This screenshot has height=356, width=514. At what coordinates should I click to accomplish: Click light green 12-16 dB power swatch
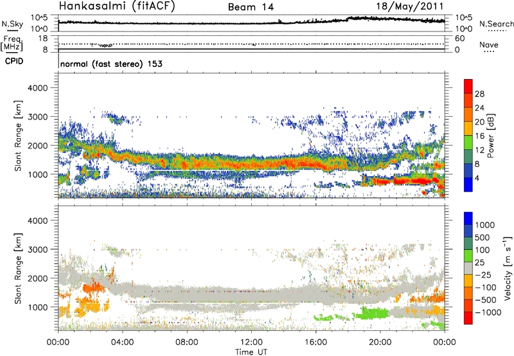[468, 142]
